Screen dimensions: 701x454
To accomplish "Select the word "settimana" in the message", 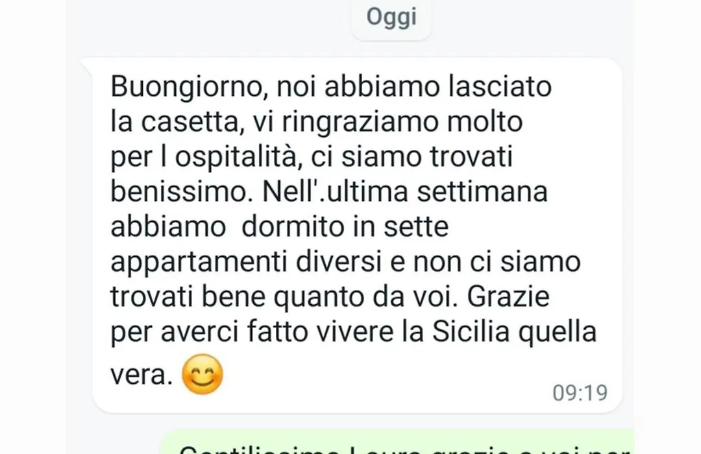I will tap(482, 191).
